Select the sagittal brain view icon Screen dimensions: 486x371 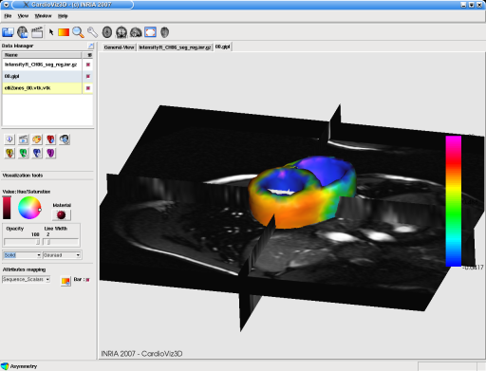click(x=136, y=32)
